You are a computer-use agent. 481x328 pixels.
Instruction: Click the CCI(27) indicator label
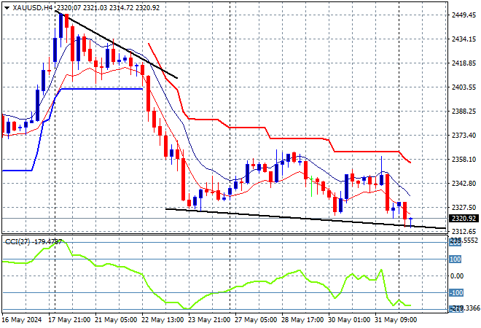pos(17,242)
